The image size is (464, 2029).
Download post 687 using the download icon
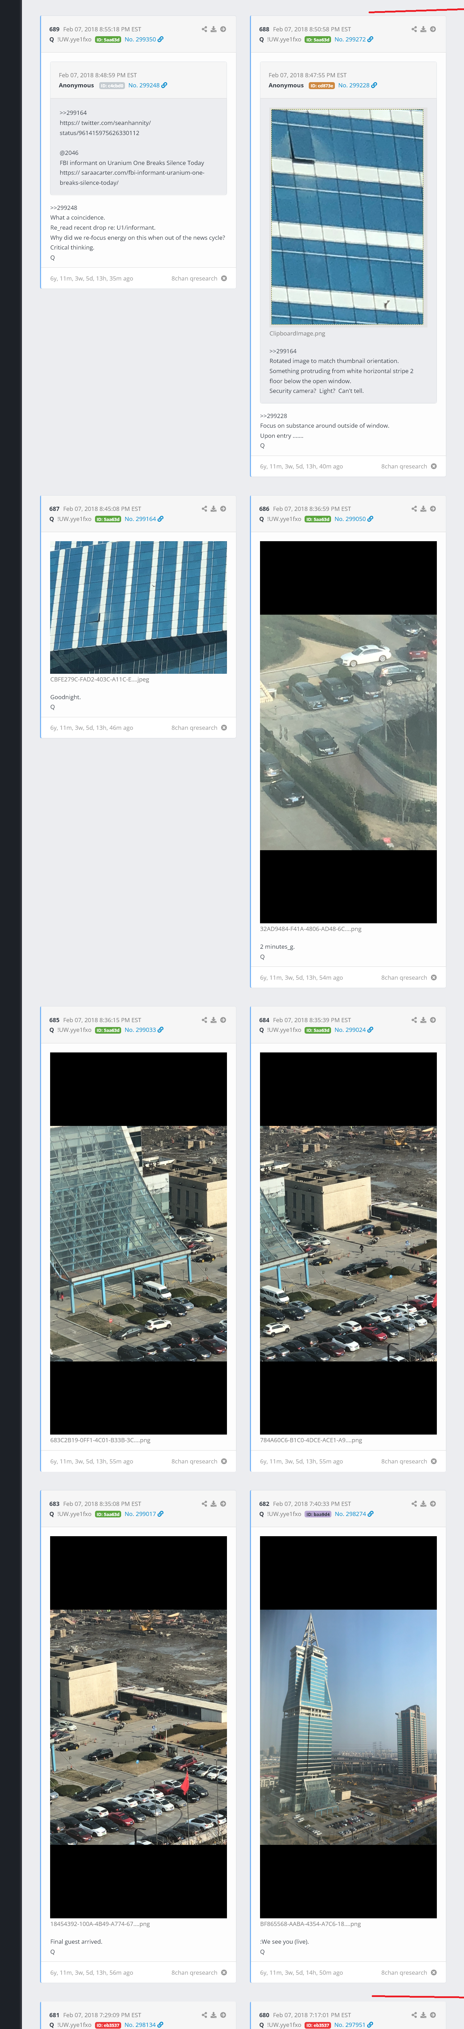click(213, 509)
